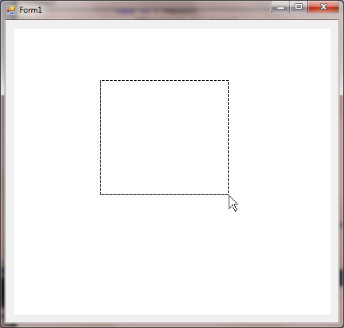Click the gray margin strip above the white canvas
This screenshot has height=328, width=344.
(172, 24)
